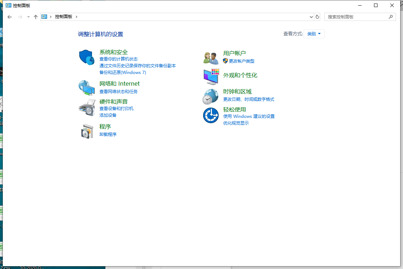Click 优化视觉显示 link
Viewport: 403px width, 269px height.
tap(236, 123)
